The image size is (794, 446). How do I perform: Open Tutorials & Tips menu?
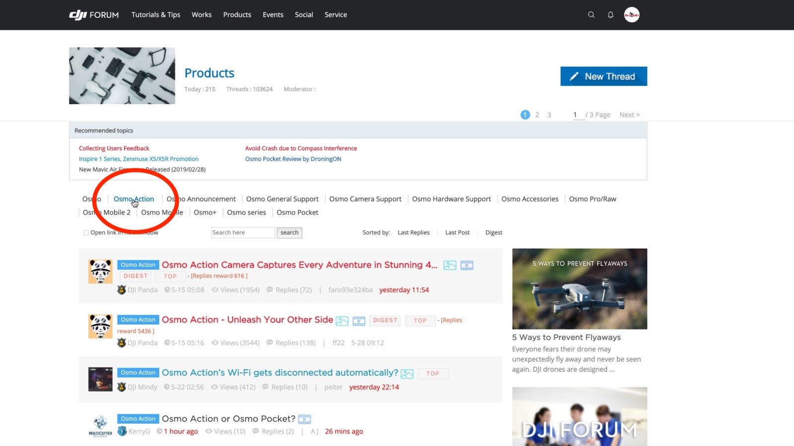(x=156, y=15)
